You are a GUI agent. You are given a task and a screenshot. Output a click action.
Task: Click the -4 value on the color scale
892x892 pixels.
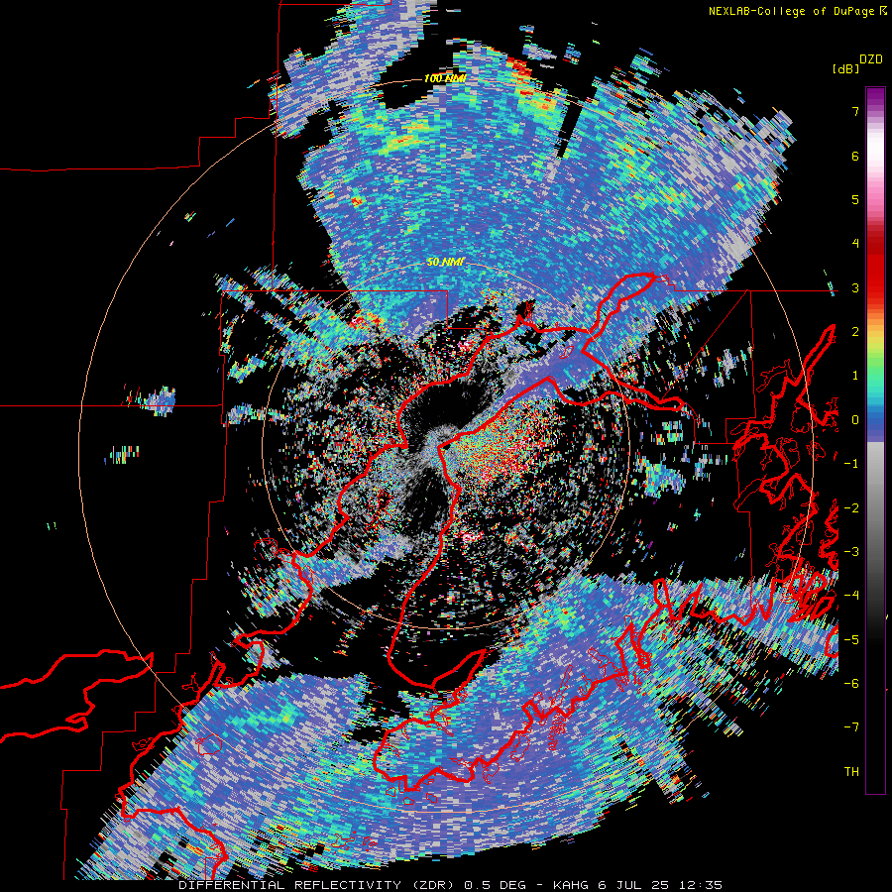[x=851, y=596]
